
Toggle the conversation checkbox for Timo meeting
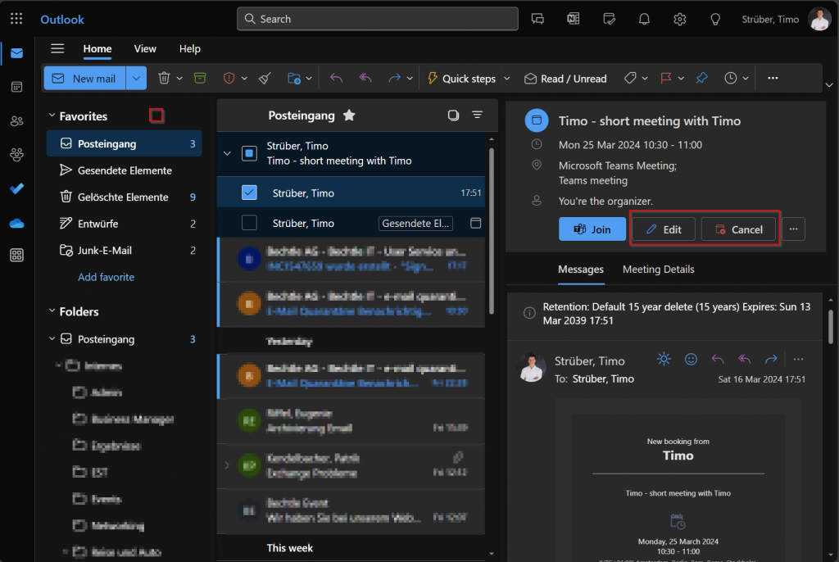(x=250, y=153)
